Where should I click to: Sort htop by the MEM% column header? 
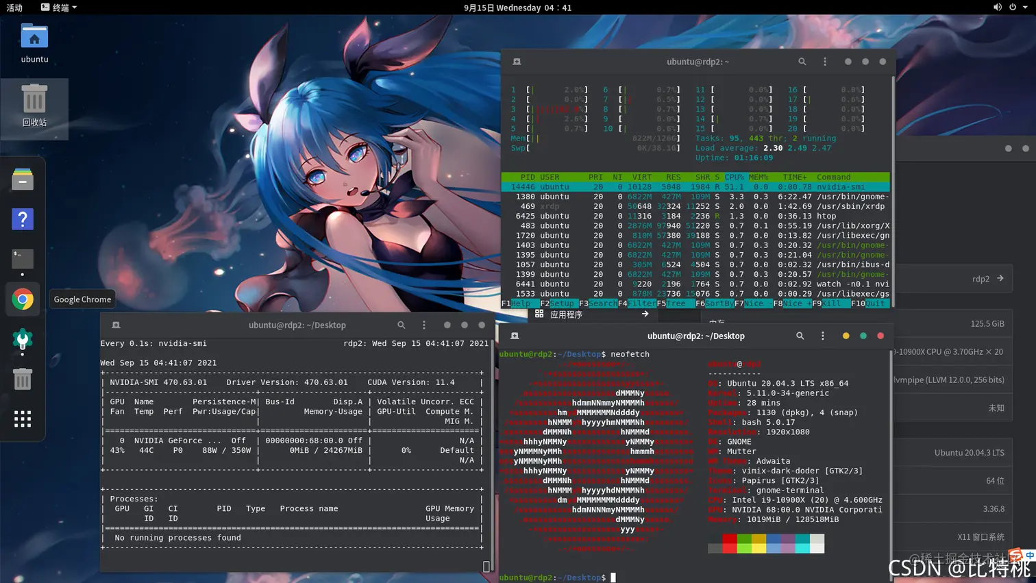pos(758,177)
